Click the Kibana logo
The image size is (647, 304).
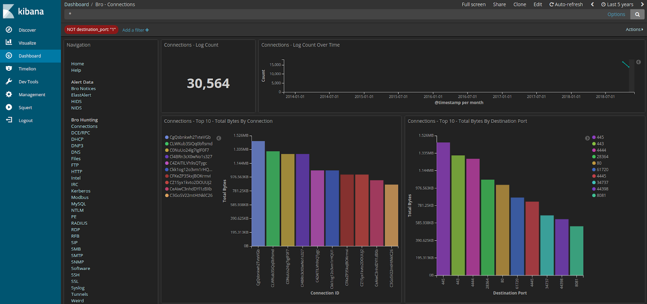coord(23,11)
